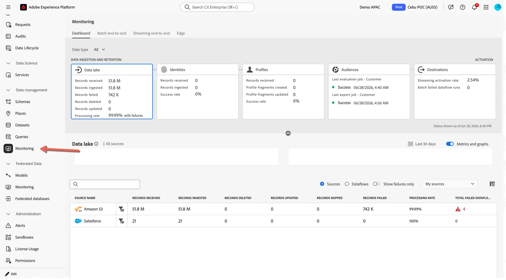Open the My sources dropdown
The height and width of the screenshot is (280, 506).
449,184
